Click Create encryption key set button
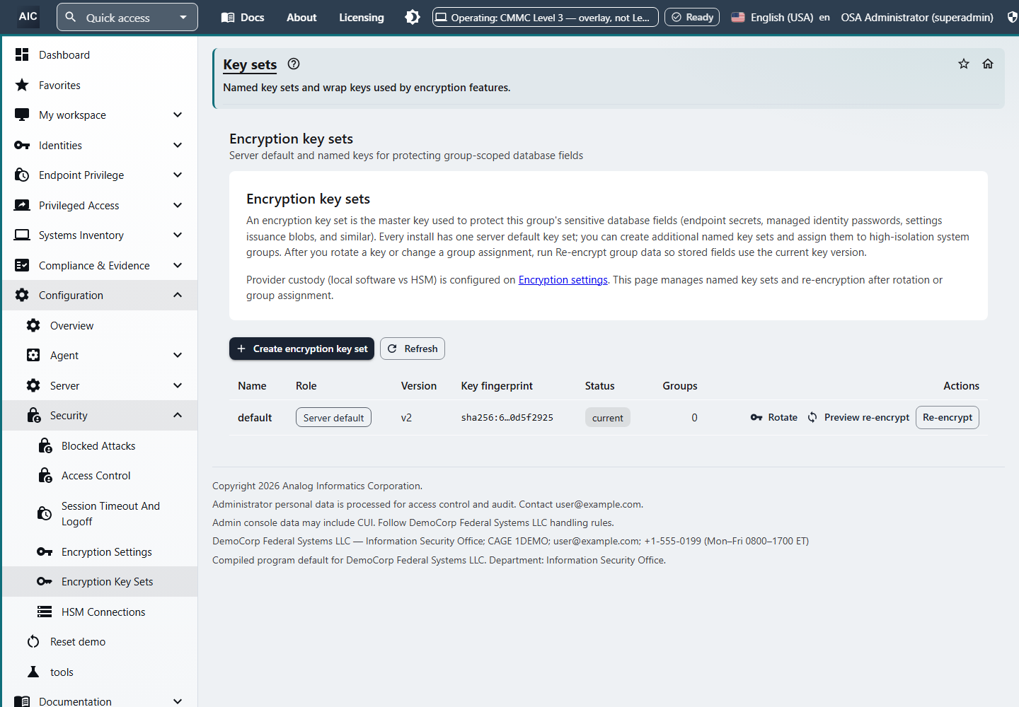The width and height of the screenshot is (1019, 707). tap(302, 349)
